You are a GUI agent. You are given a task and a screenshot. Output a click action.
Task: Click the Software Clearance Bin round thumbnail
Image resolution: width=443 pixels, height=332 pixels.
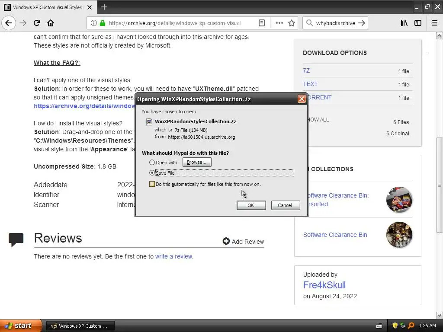click(399, 235)
